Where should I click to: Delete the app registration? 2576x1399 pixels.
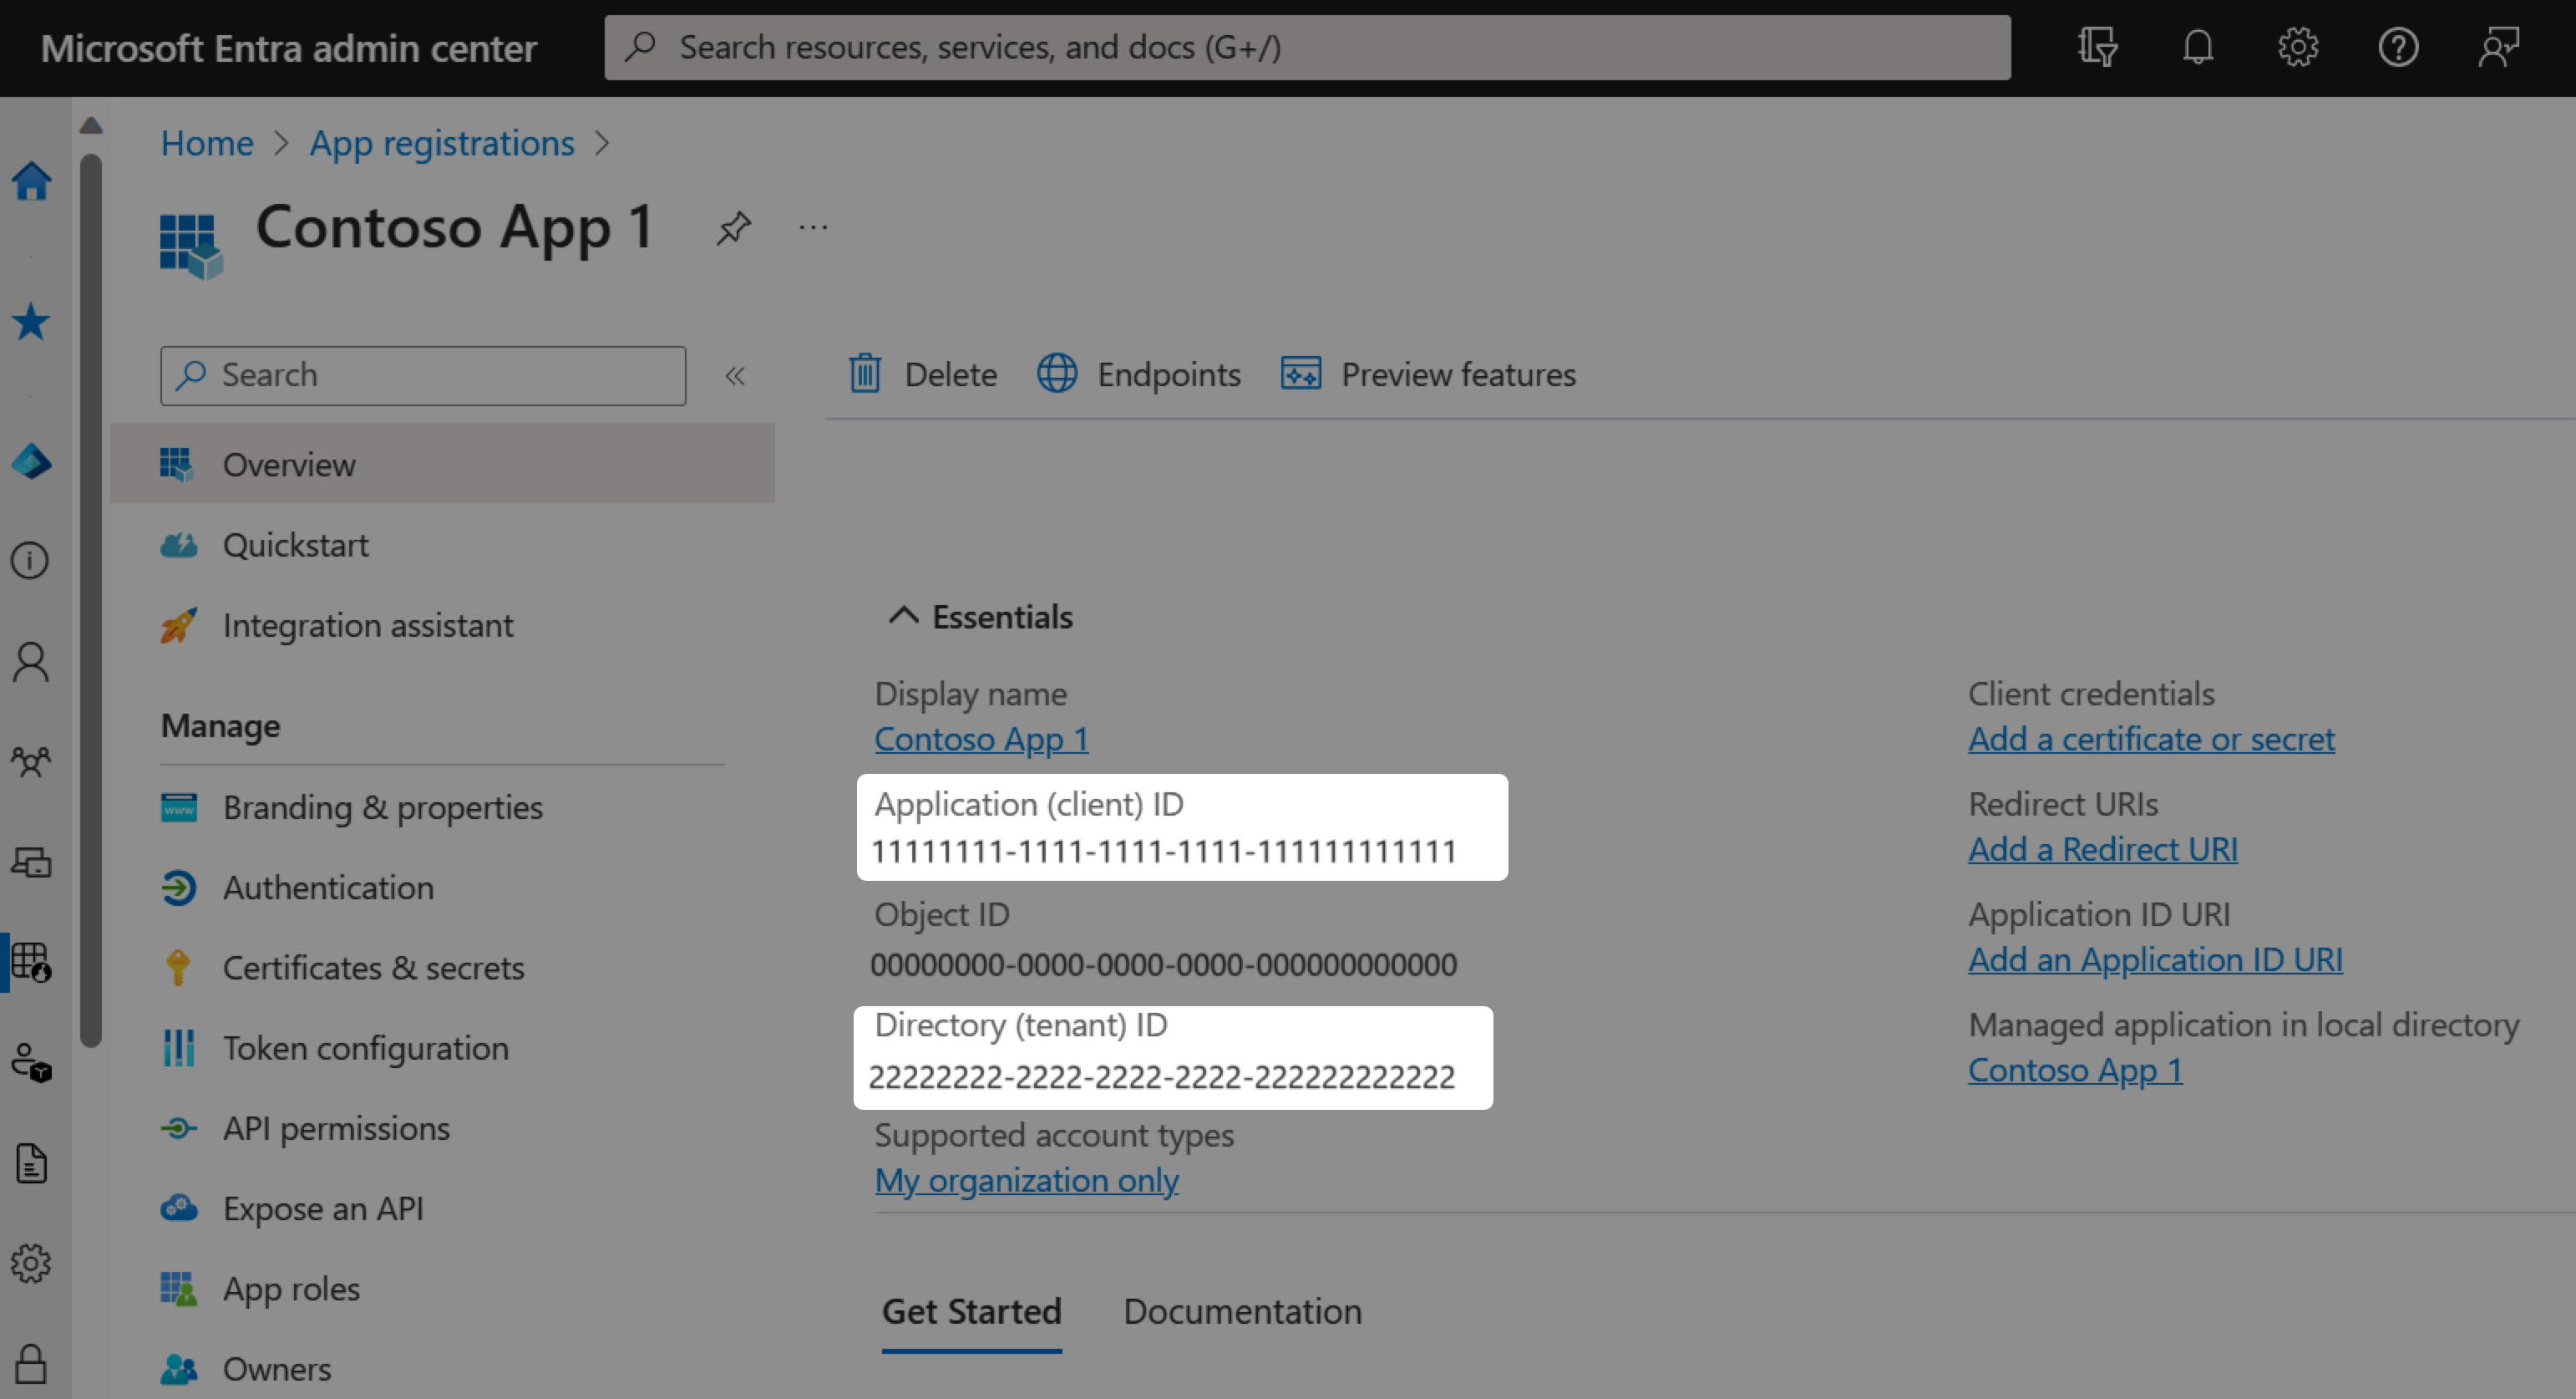[922, 374]
